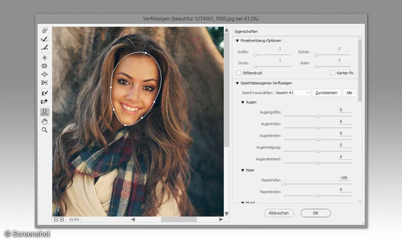The height and width of the screenshot is (241, 402).
Task: Collapse the Pinselwerkzeug-Optionen section
Action: pyautogui.click(x=238, y=41)
